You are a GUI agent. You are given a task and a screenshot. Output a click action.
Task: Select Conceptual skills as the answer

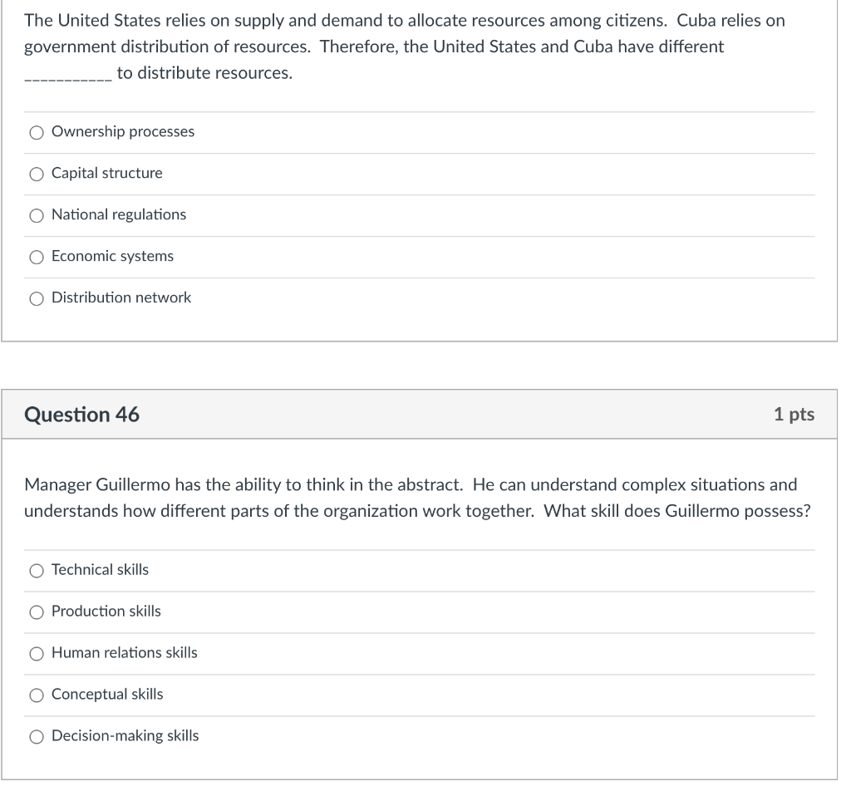37,695
